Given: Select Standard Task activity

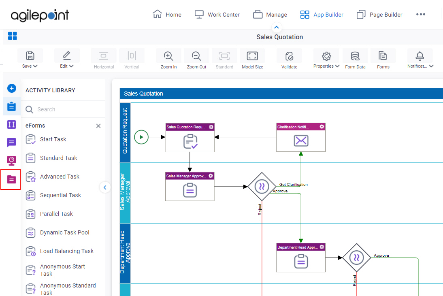Looking at the screenshot, I should [x=51, y=158].
